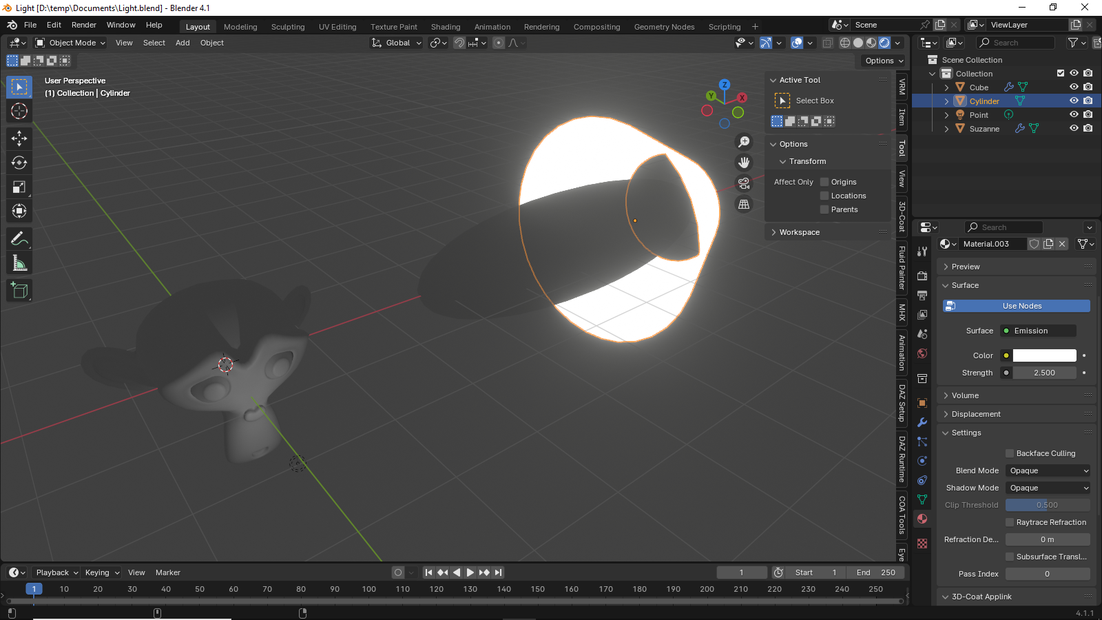The image size is (1102, 620).
Task: Open the Render menu
Action: 84,25
